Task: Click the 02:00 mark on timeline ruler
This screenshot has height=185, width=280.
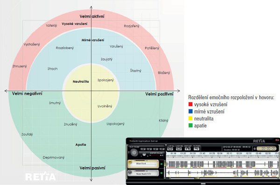Action: (220, 154)
